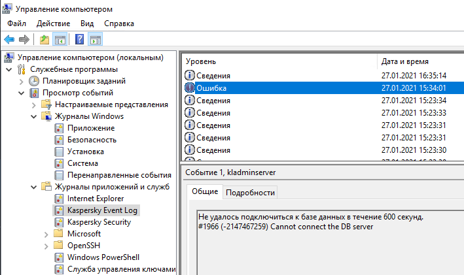Click Не удалось подключиться к базе данных line
The height and width of the screenshot is (275, 464).
pyautogui.click(x=311, y=217)
